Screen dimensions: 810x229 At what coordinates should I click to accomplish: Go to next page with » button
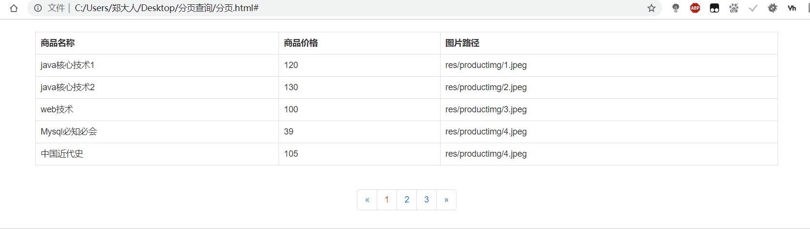(x=446, y=200)
